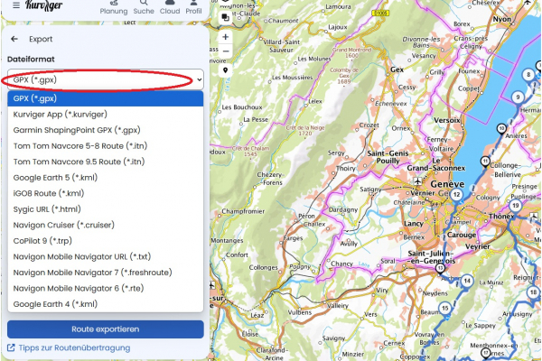The width and height of the screenshot is (542, 361).
Task: Open the hamburger menu beside the Kurviger logo
Action: point(15,4)
